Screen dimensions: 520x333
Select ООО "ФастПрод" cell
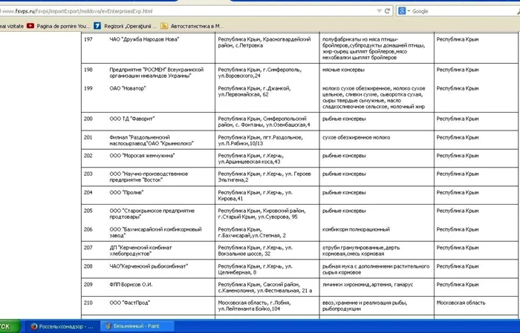click(x=130, y=303)
